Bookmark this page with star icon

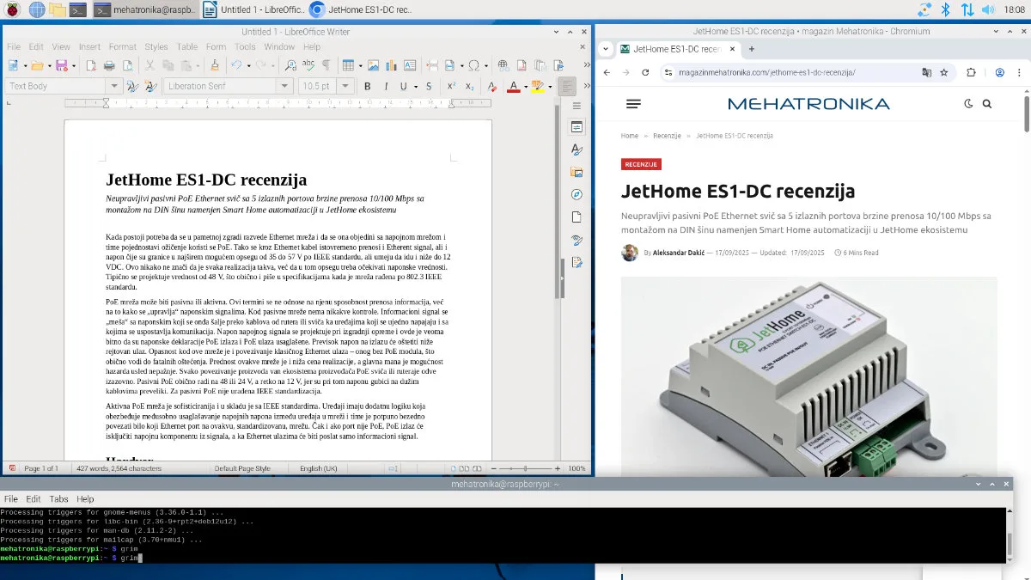pyautogui.click(x=943, y=73)
